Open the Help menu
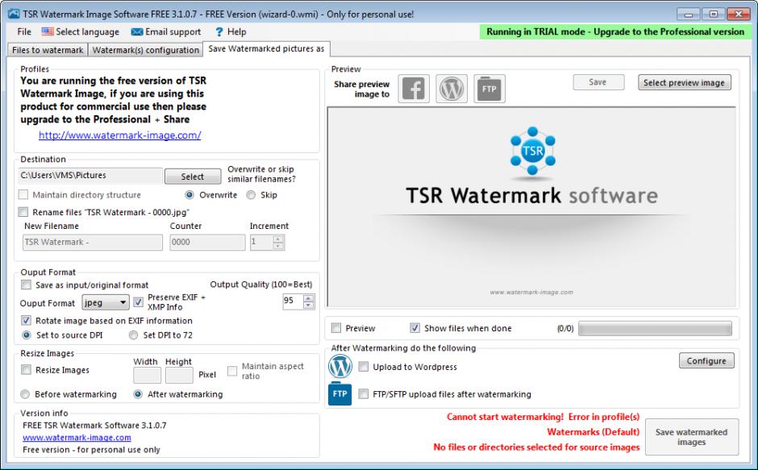 click(231, 32)
